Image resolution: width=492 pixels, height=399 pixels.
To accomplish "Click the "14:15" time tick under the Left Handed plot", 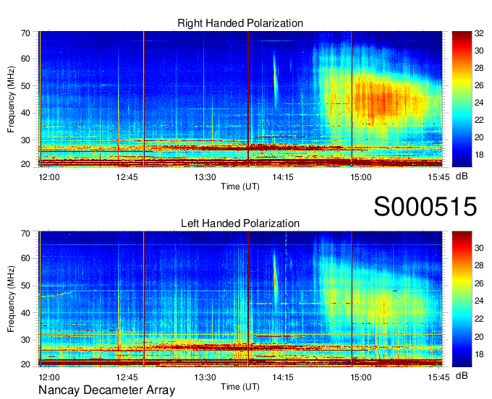I will click(283, 377).
